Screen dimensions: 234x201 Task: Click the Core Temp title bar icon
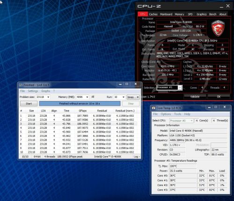(x=154, y=108)
